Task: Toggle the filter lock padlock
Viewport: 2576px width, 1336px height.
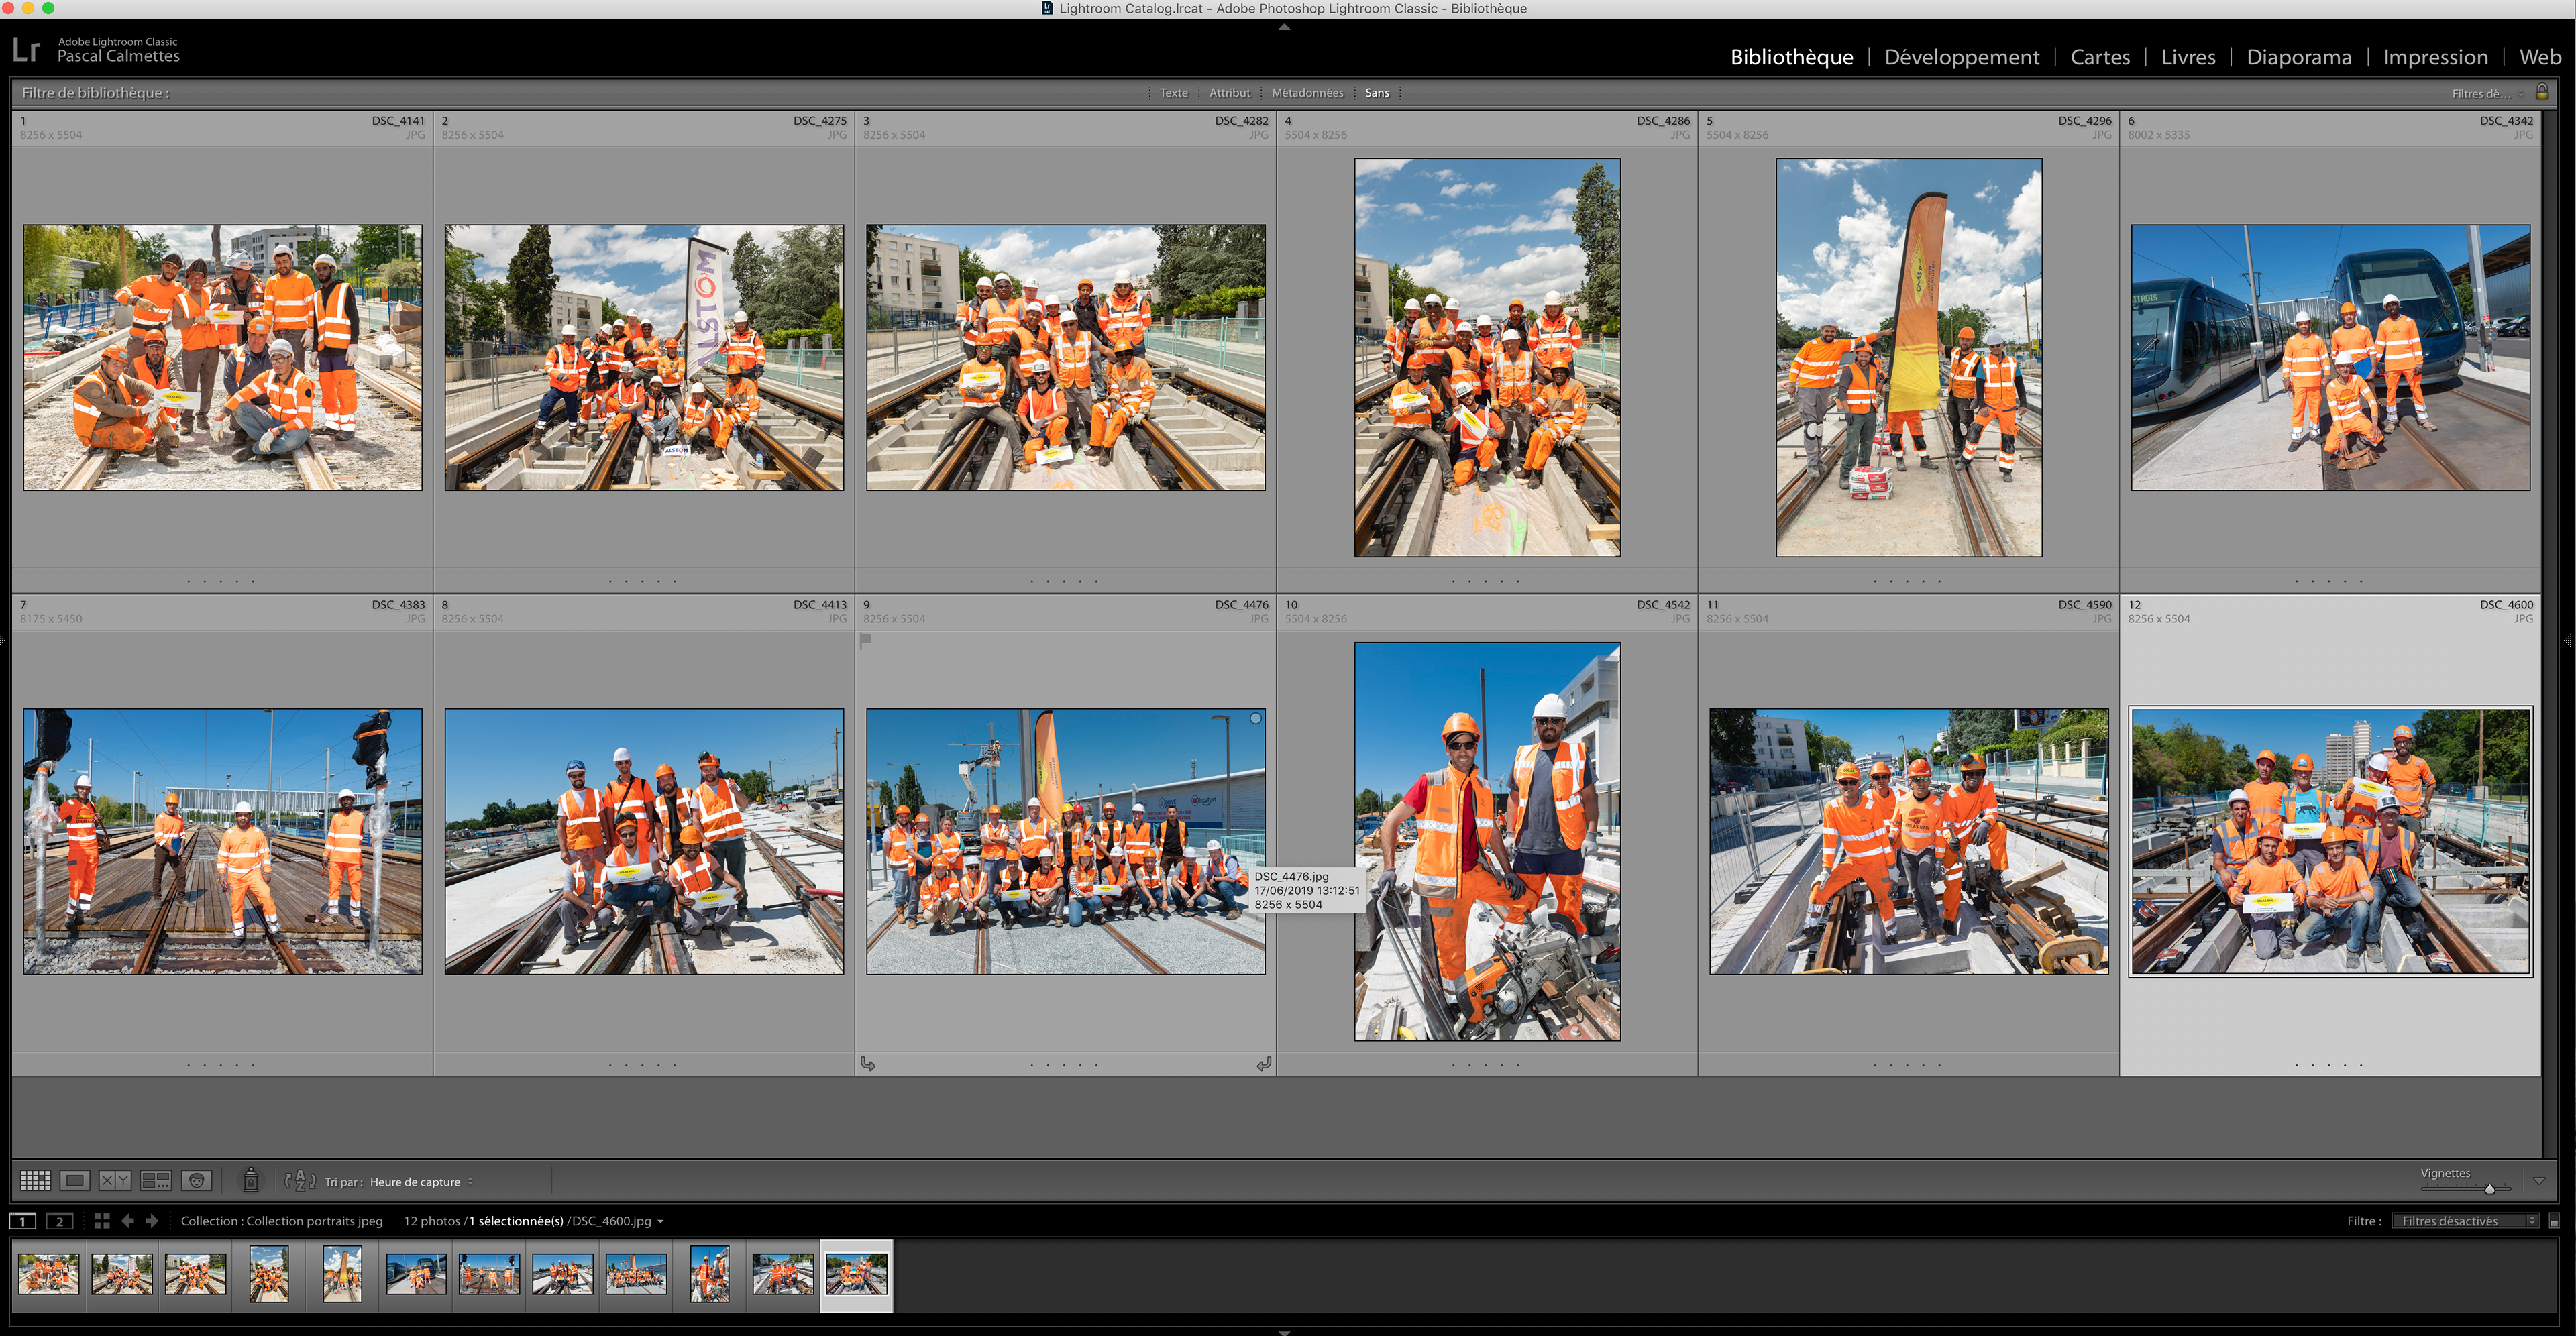Action: [x=2542, y=92]
